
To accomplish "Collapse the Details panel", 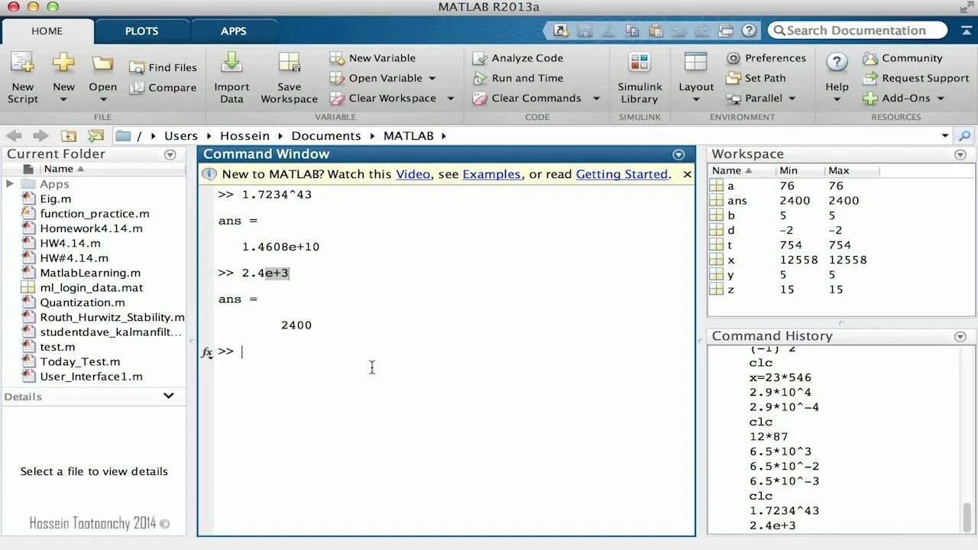I will 169,396.
